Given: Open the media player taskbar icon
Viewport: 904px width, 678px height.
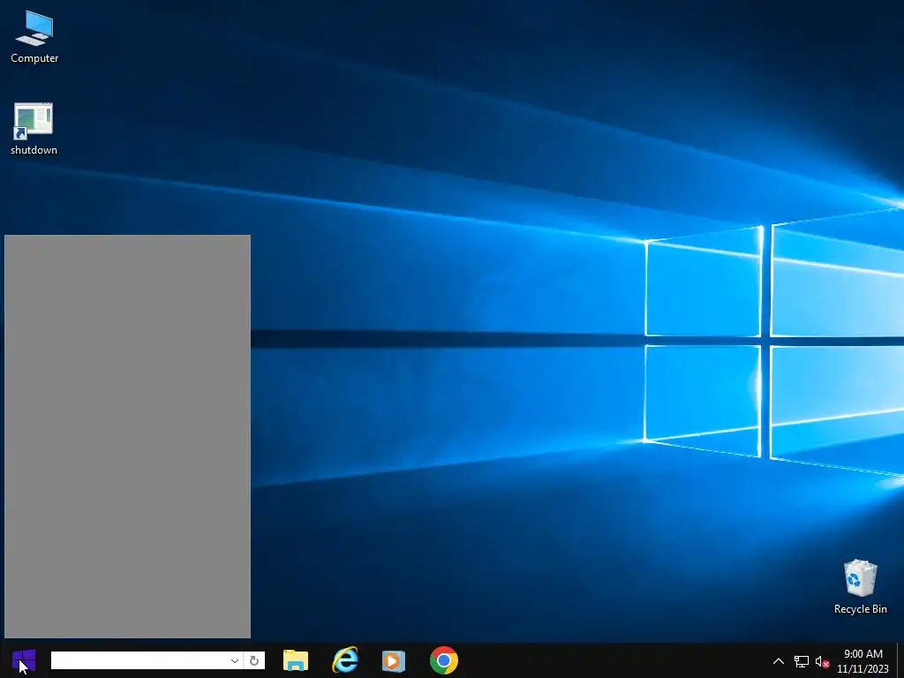Looking at the screenshot, I should click(x=394, y=660).
